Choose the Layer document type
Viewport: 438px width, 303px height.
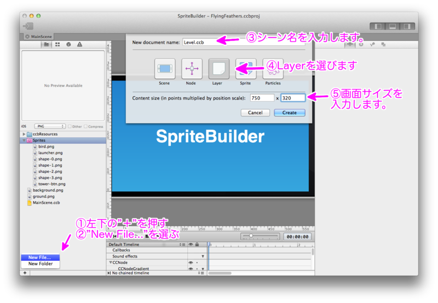[218, 68]
